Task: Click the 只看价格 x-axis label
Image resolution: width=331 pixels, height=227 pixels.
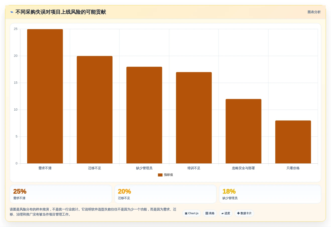Action: (x=293, y=168)
